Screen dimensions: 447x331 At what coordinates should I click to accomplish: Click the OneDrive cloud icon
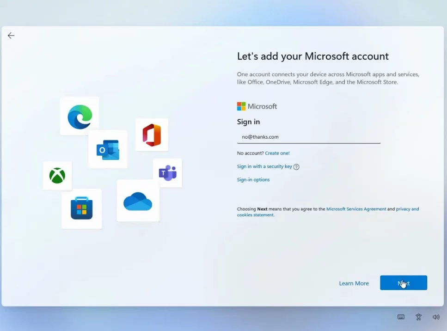click(x=138, y=201)
